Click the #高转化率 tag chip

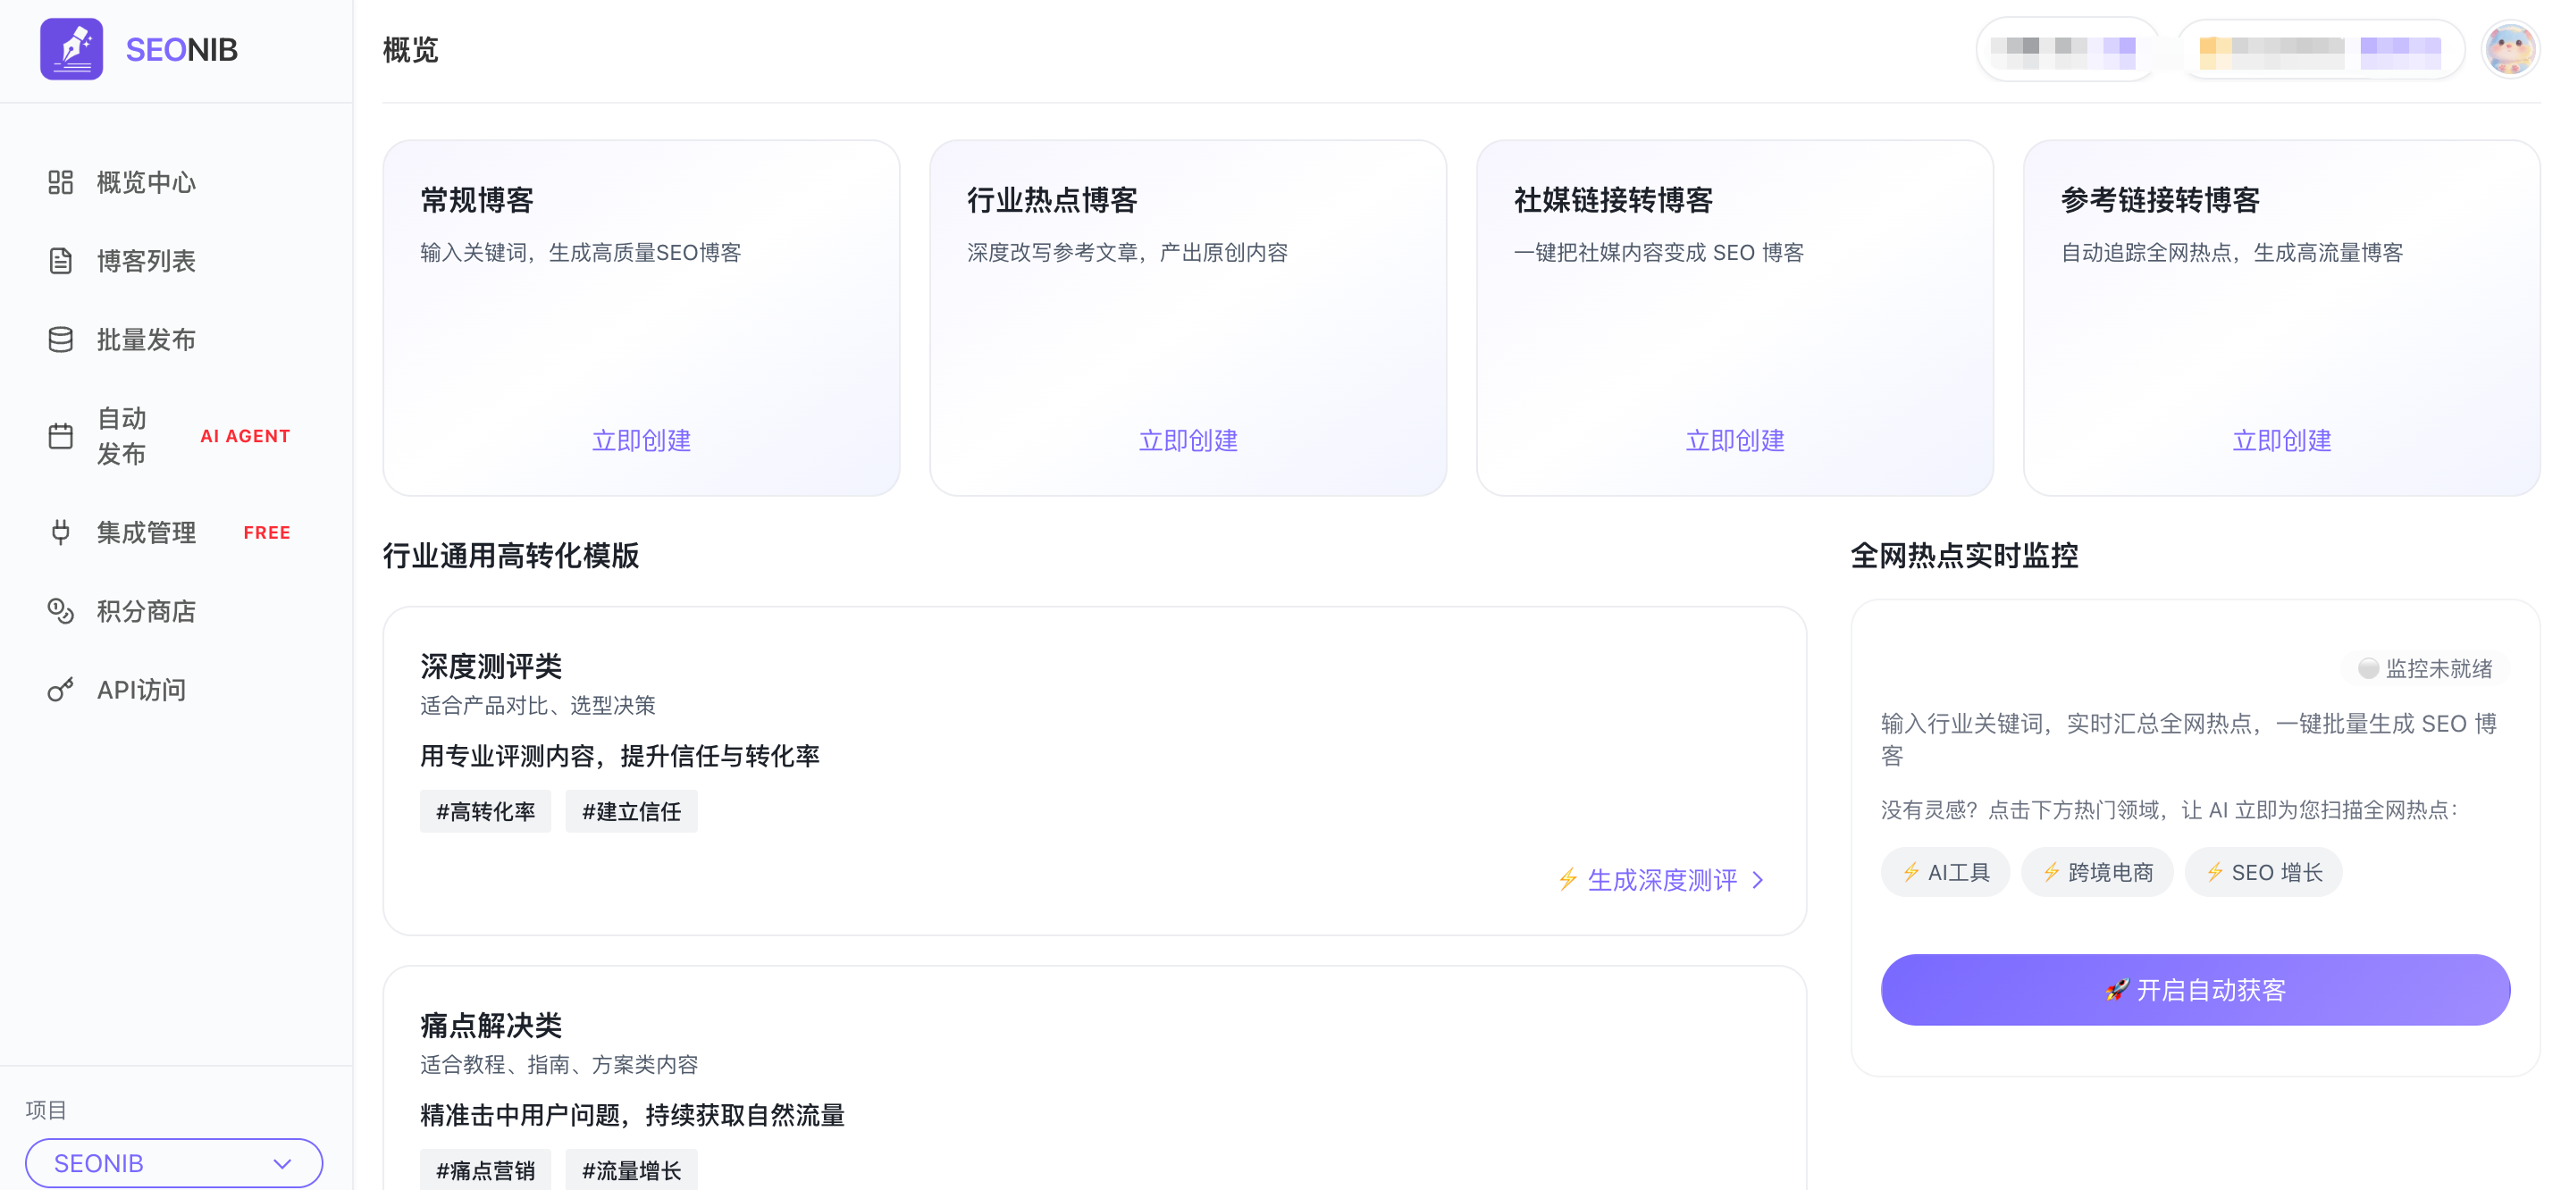pos(485,811)
